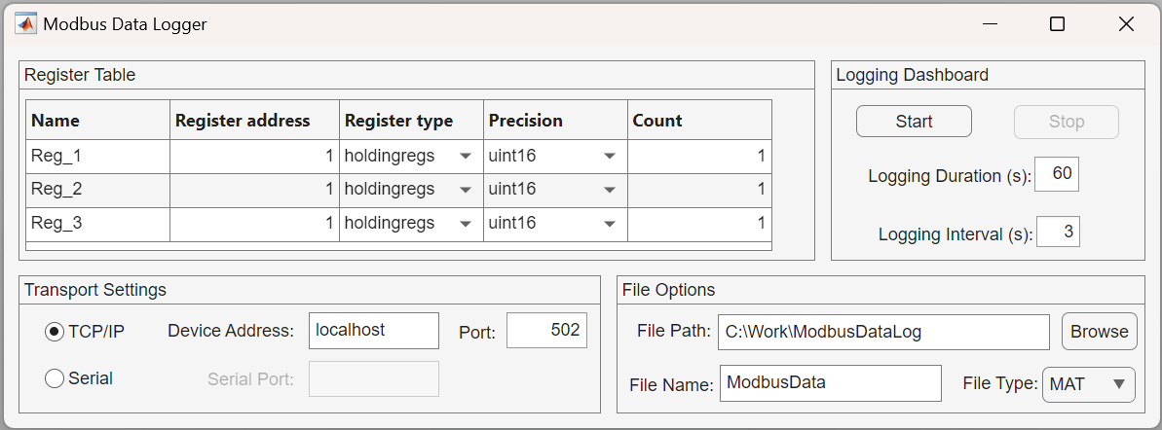
Task: Select the Reg_1 name cell
Action: tap(97, 157)
